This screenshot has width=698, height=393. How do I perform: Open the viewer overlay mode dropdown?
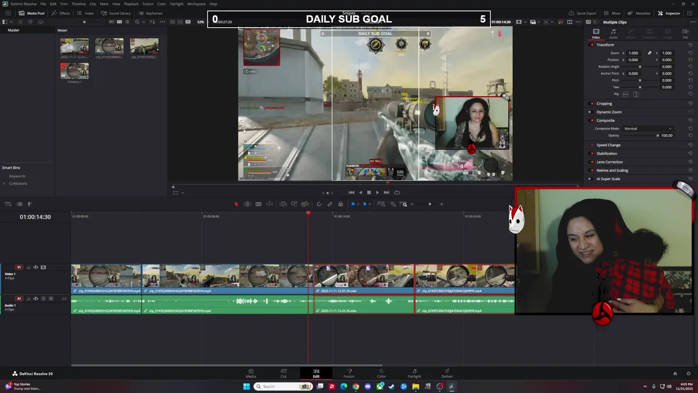pos(182,192)
